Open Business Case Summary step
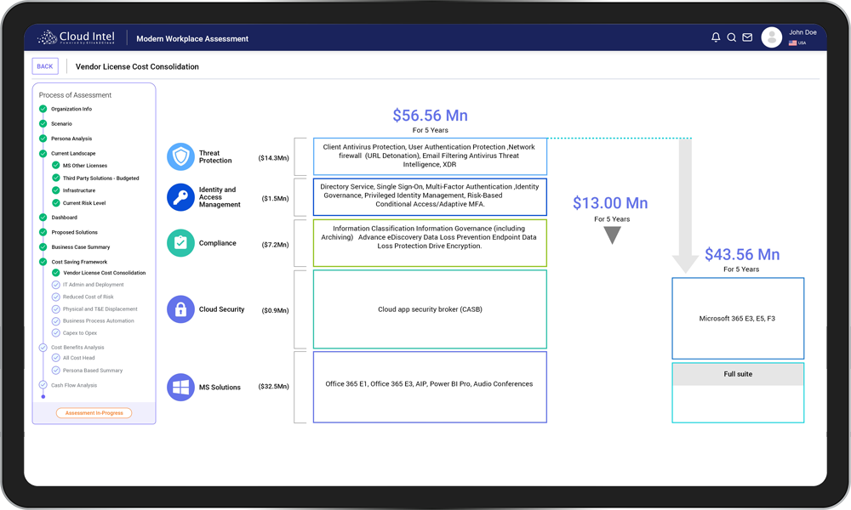Viewport: 851px width, 510px height. pos(80,247)
